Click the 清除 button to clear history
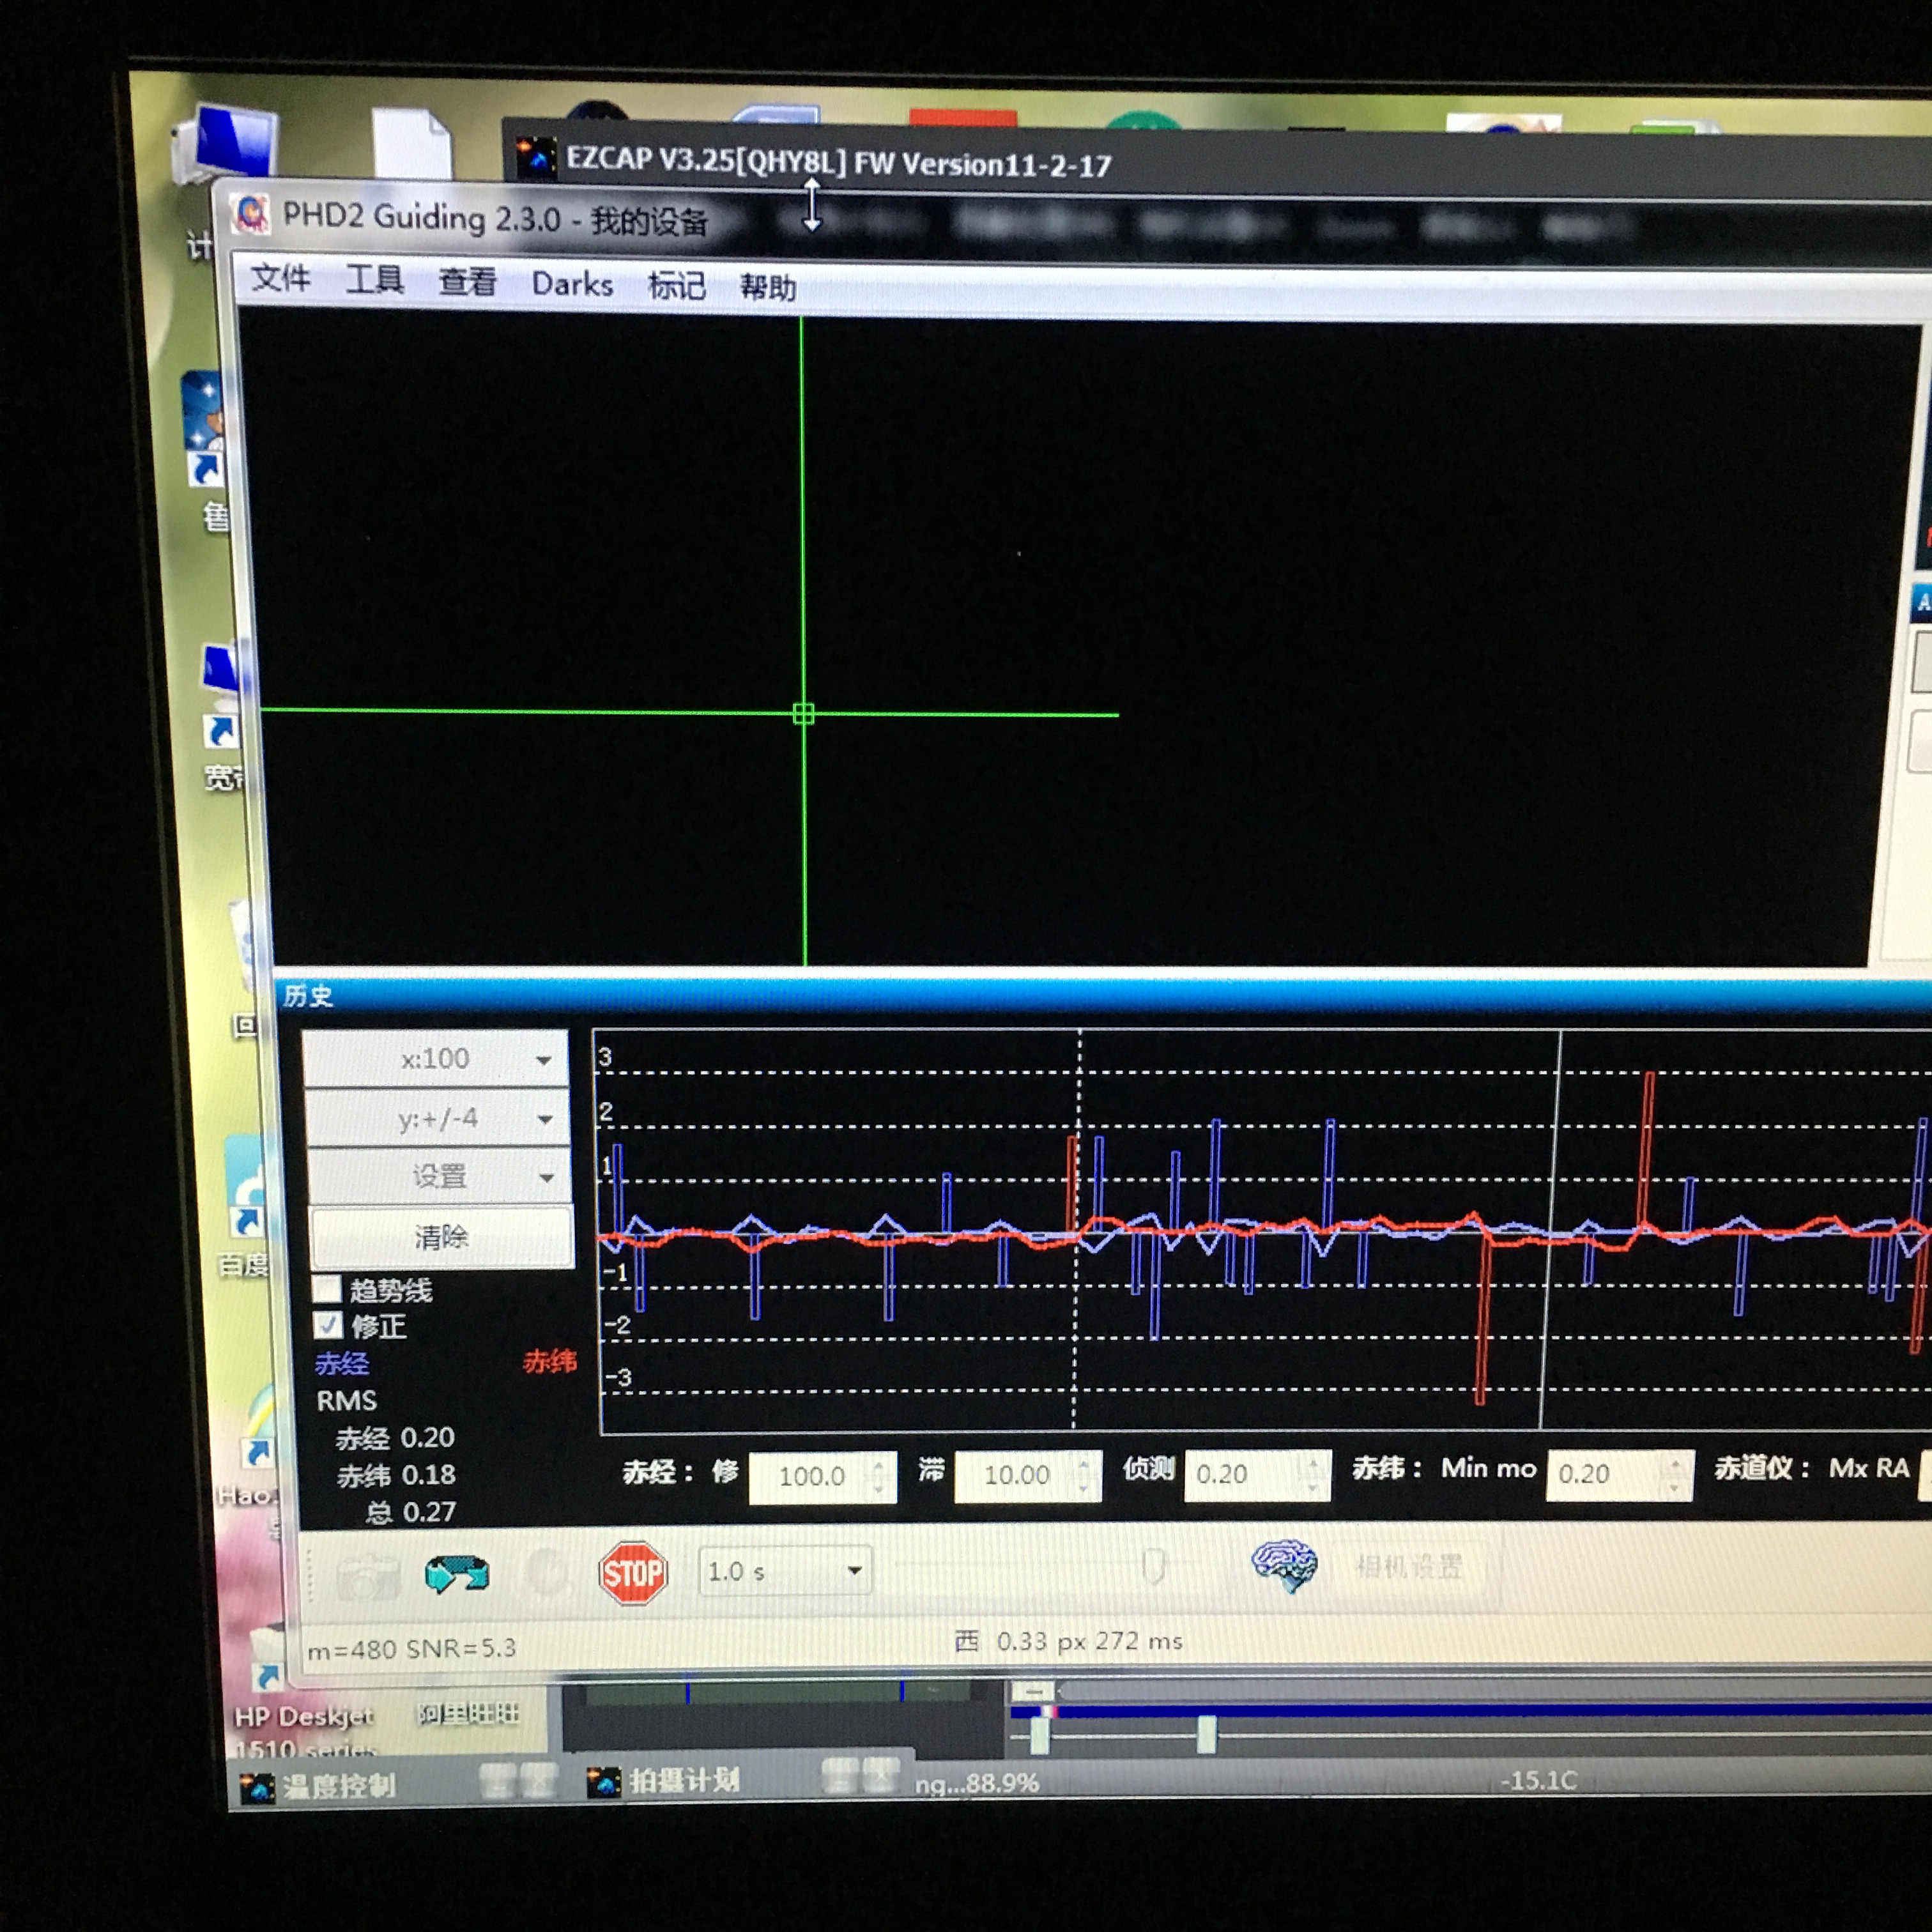This screenshot has width=1932, height=1932. pyautogui.click(x=442, y=1237)
